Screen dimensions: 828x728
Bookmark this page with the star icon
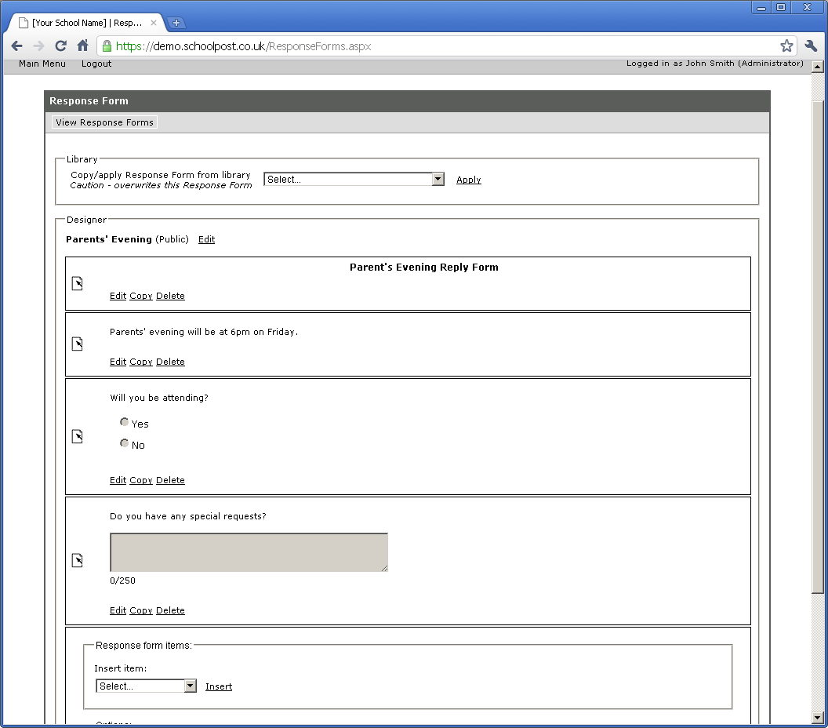786,45
